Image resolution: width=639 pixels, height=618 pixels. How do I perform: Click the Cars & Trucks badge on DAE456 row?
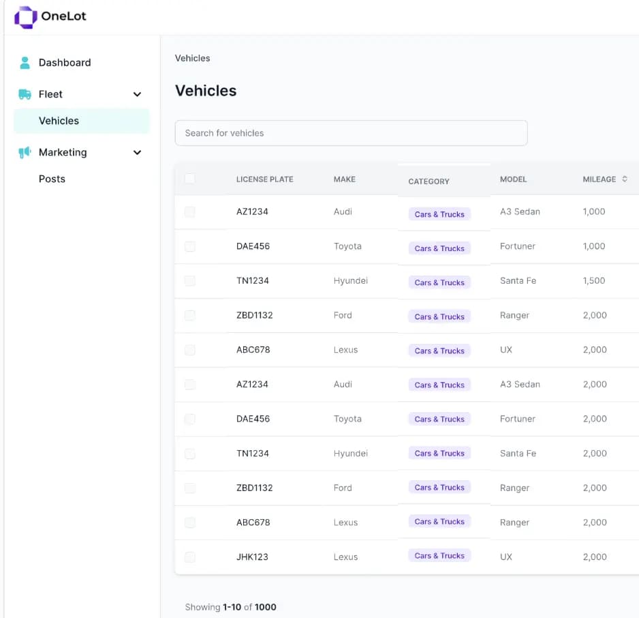[x=439, y=248]
